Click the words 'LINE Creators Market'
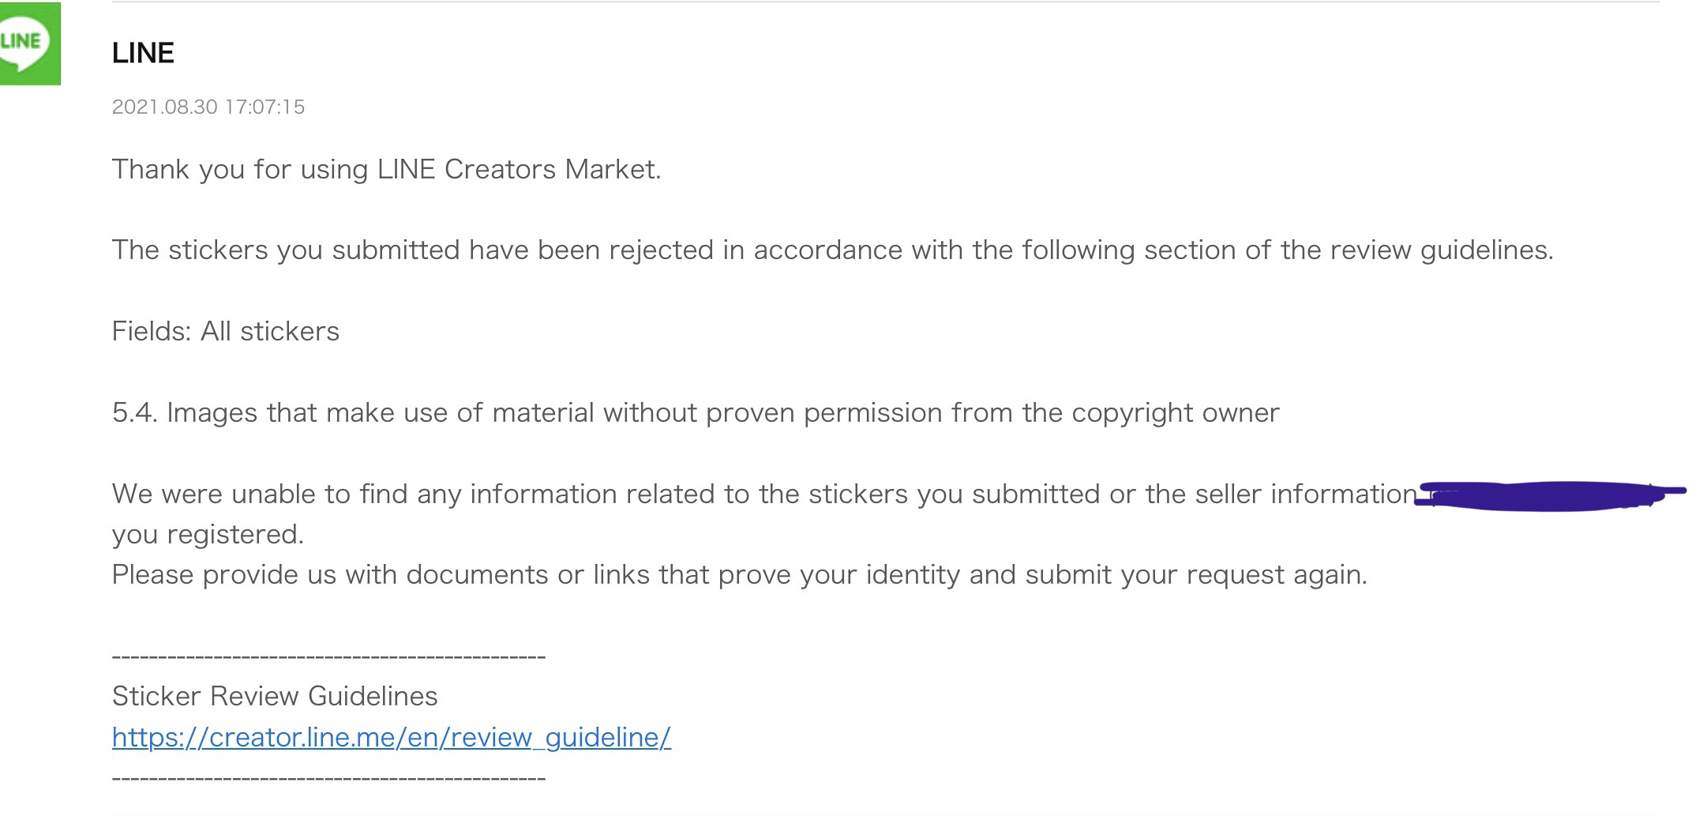The width and height of the screenshot is (1703, 816). pos(519,169)
